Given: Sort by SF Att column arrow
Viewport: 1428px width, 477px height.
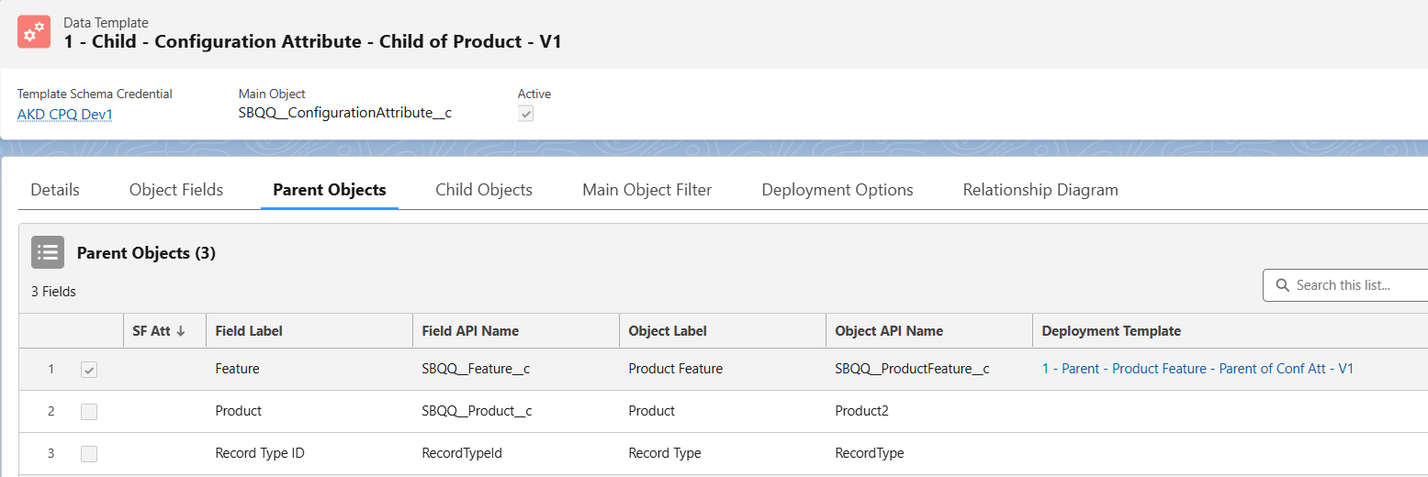Looking at the screenshot, I should (x=180, y=331).
